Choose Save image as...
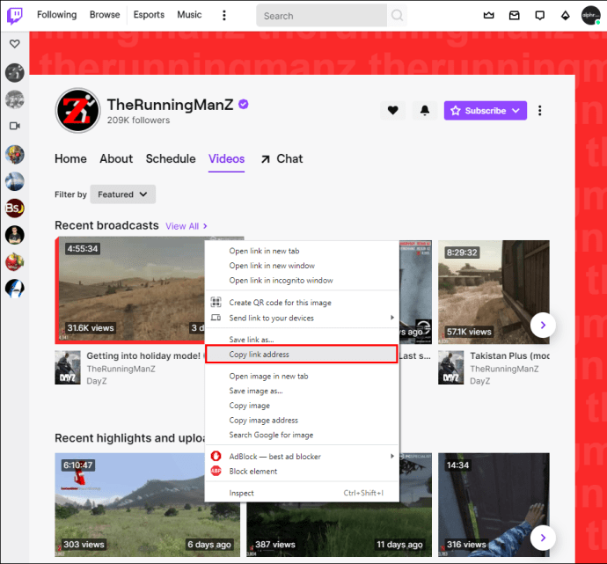This screenshot has height=564, width=607. click(x=302, y=391)
